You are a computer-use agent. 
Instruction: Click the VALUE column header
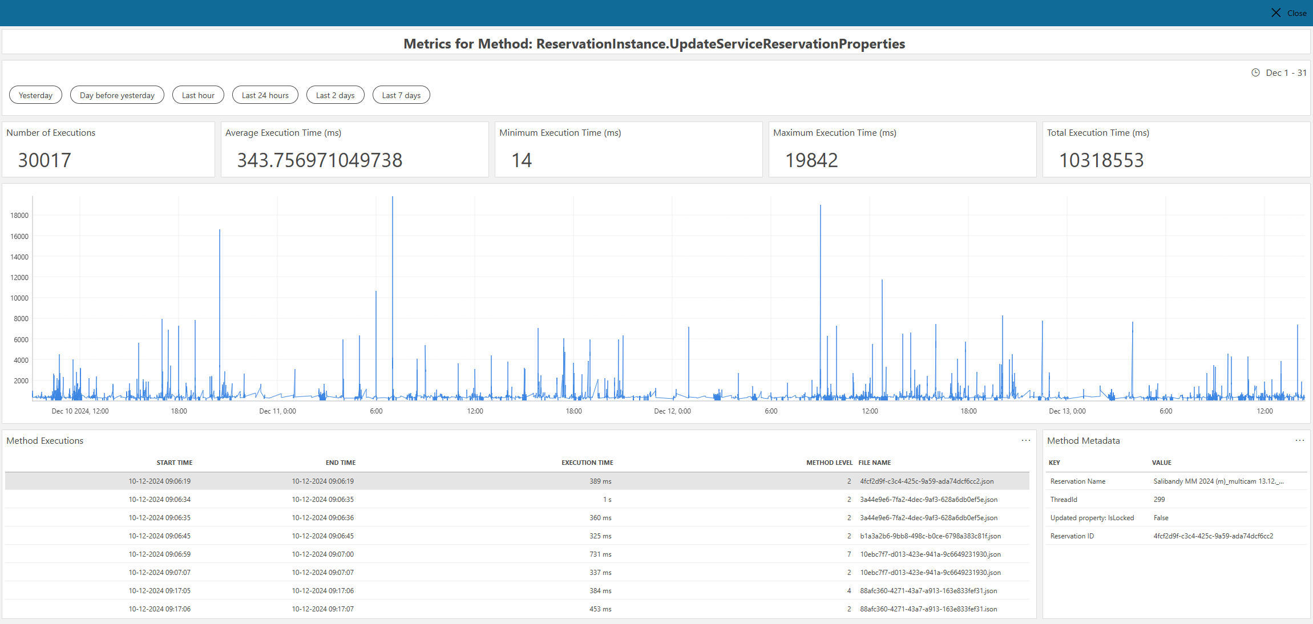[x=1161, y=463]
